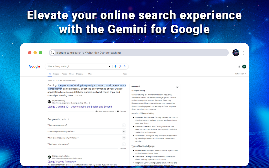This screenshot has height=168, width=269.
Task: Click the red window close dot
Action: pos(30,53)
